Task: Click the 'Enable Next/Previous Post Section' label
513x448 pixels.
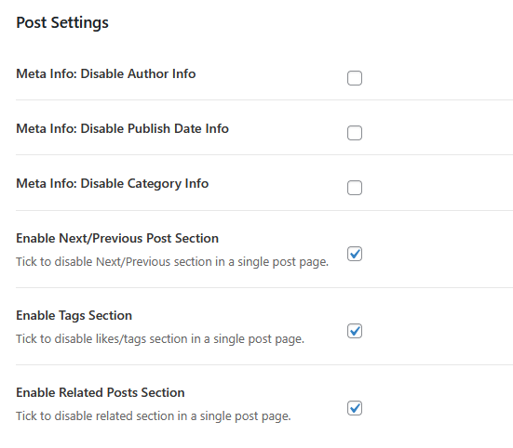Action: (x=117, y=238)
